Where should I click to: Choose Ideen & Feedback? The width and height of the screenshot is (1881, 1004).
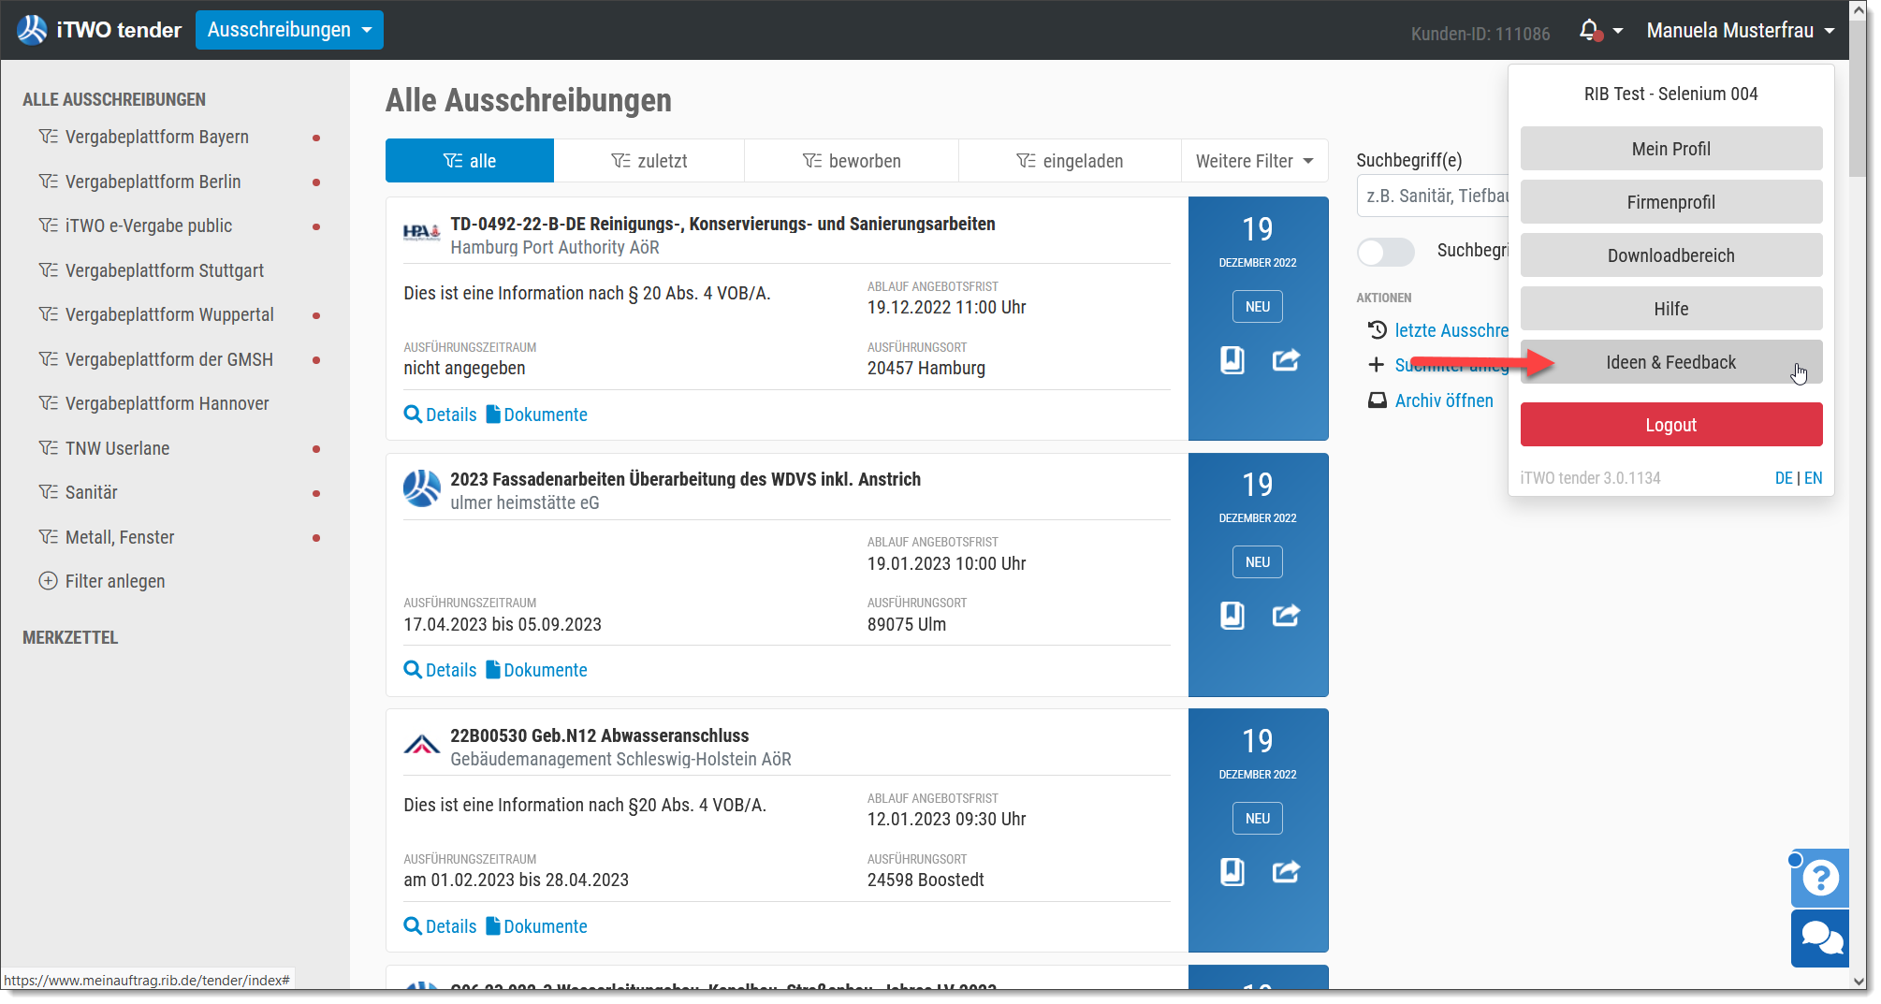(1671, 362)
